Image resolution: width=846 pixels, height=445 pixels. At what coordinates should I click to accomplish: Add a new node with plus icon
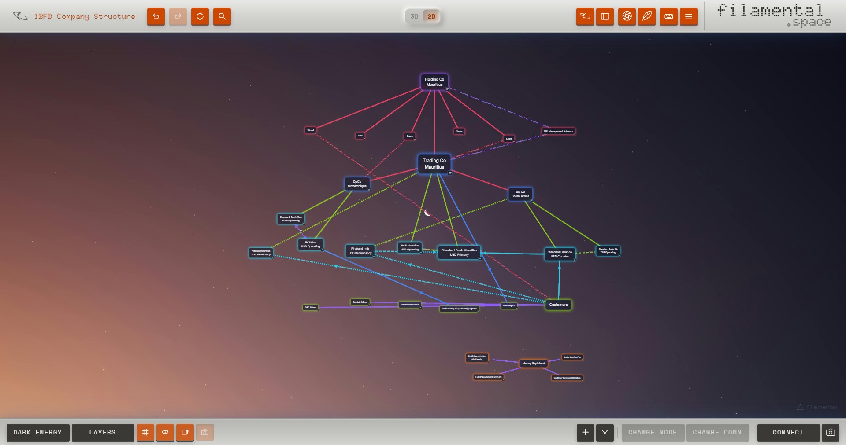pyautogui.click(x=585, y=432)
